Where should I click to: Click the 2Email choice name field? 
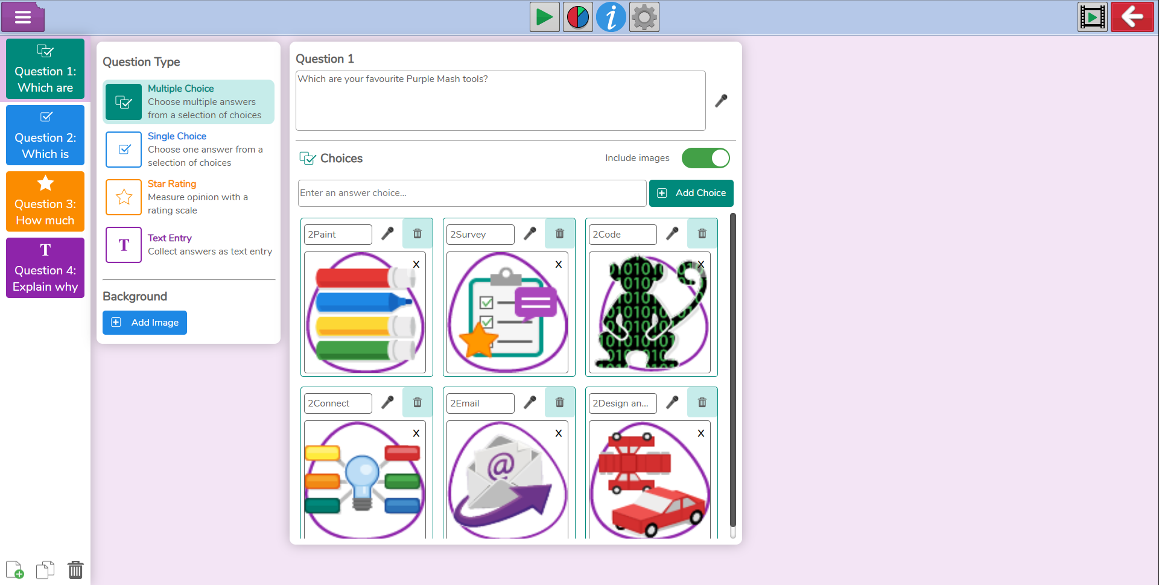click(x=480, y=403)
